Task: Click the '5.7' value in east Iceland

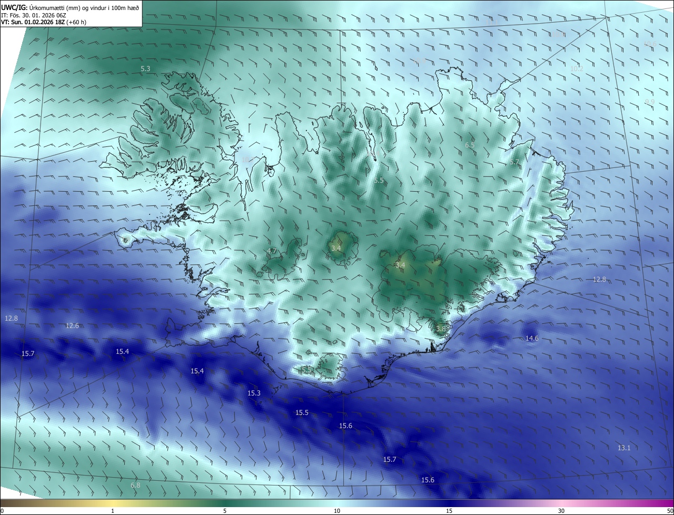Action: click(514, 162)
